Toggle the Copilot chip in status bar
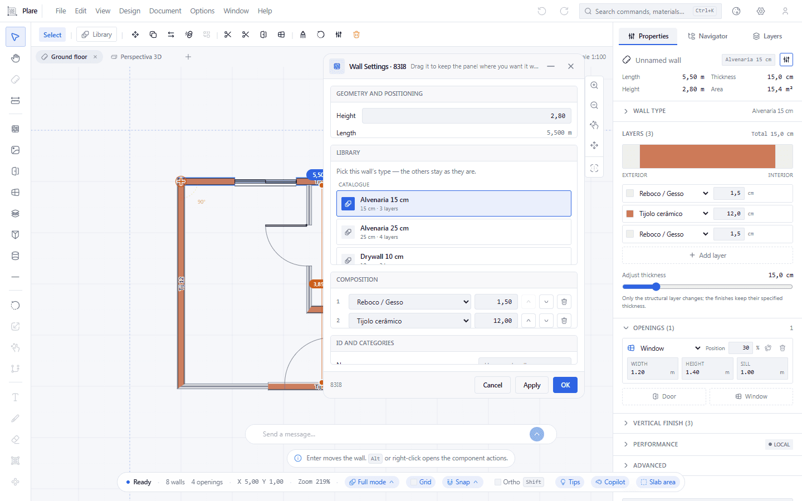This screenshot has height=501, width=802. point(610,482)
